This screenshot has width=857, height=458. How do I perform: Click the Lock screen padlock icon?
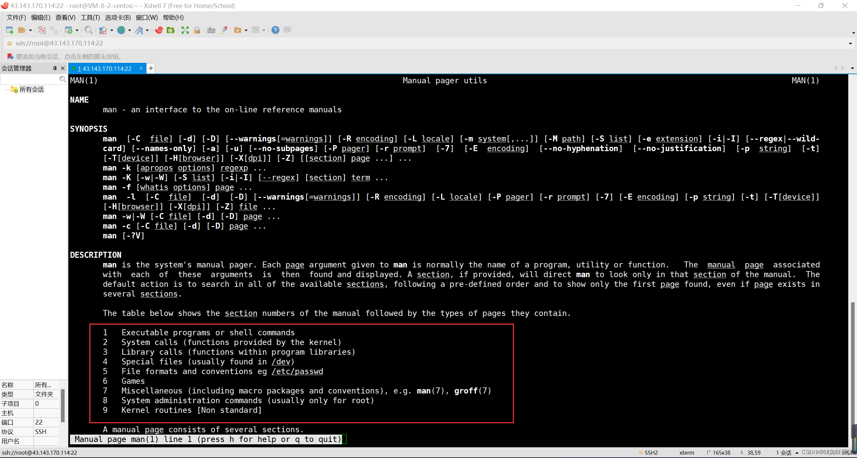point(197,30)
